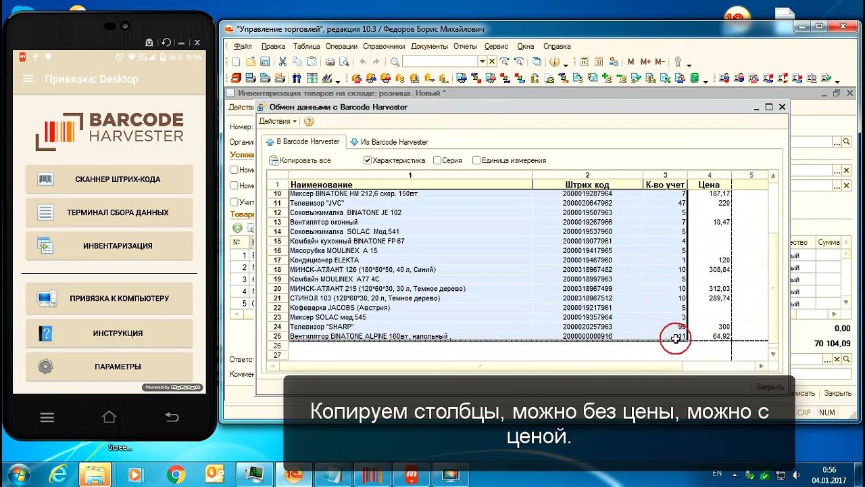Screen dimensions: 865x487
Task: Select the Телевизор "JVC" row name cell
Action: coord(410,203)
